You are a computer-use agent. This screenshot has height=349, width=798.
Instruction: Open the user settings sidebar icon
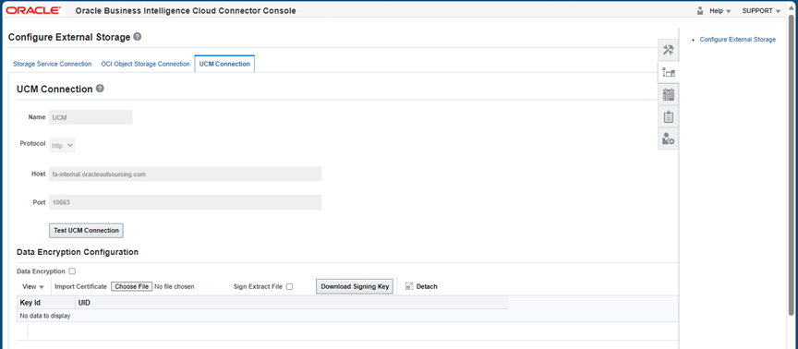(x=668, y=138)
